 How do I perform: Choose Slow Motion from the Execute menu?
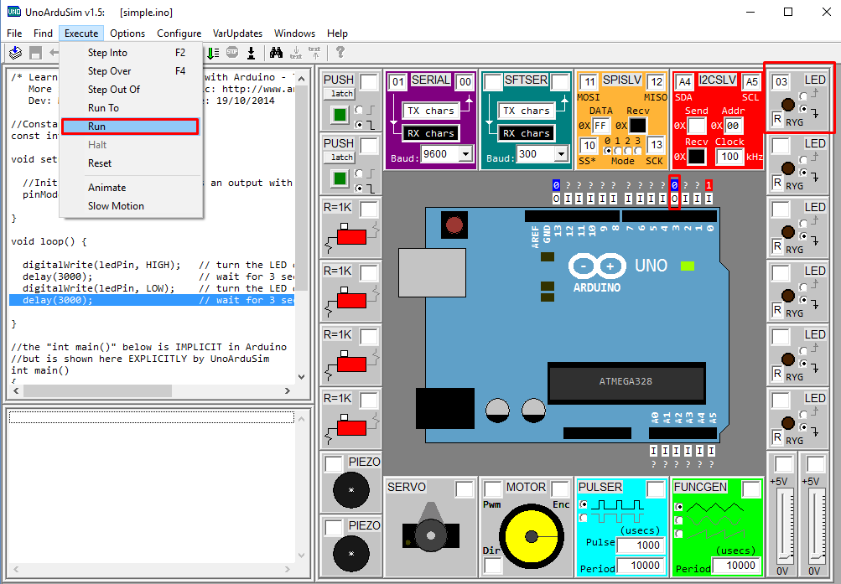[x=130, y=206]
